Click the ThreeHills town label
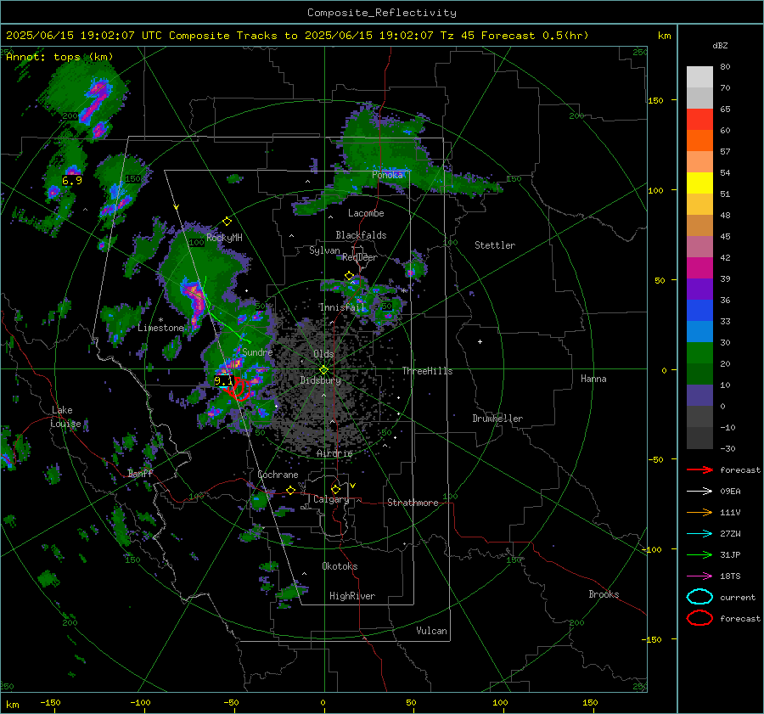Viewport: 764px width, 714px height. 427,371
